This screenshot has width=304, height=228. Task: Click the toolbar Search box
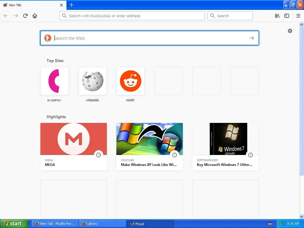coord(230,16)
